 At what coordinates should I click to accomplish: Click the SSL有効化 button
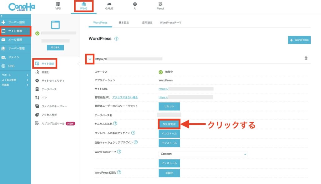click(x=169, y=124)
